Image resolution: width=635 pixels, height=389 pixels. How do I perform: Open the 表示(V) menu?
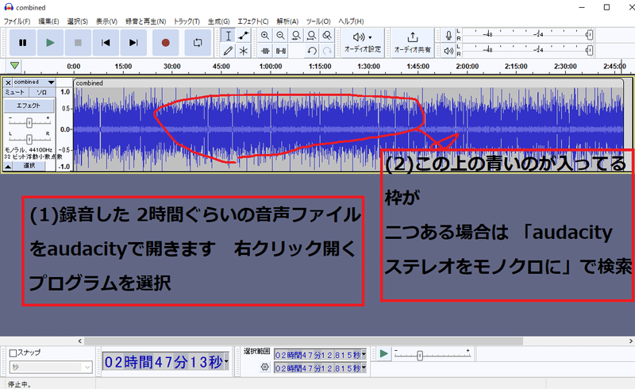click(106, 21)
